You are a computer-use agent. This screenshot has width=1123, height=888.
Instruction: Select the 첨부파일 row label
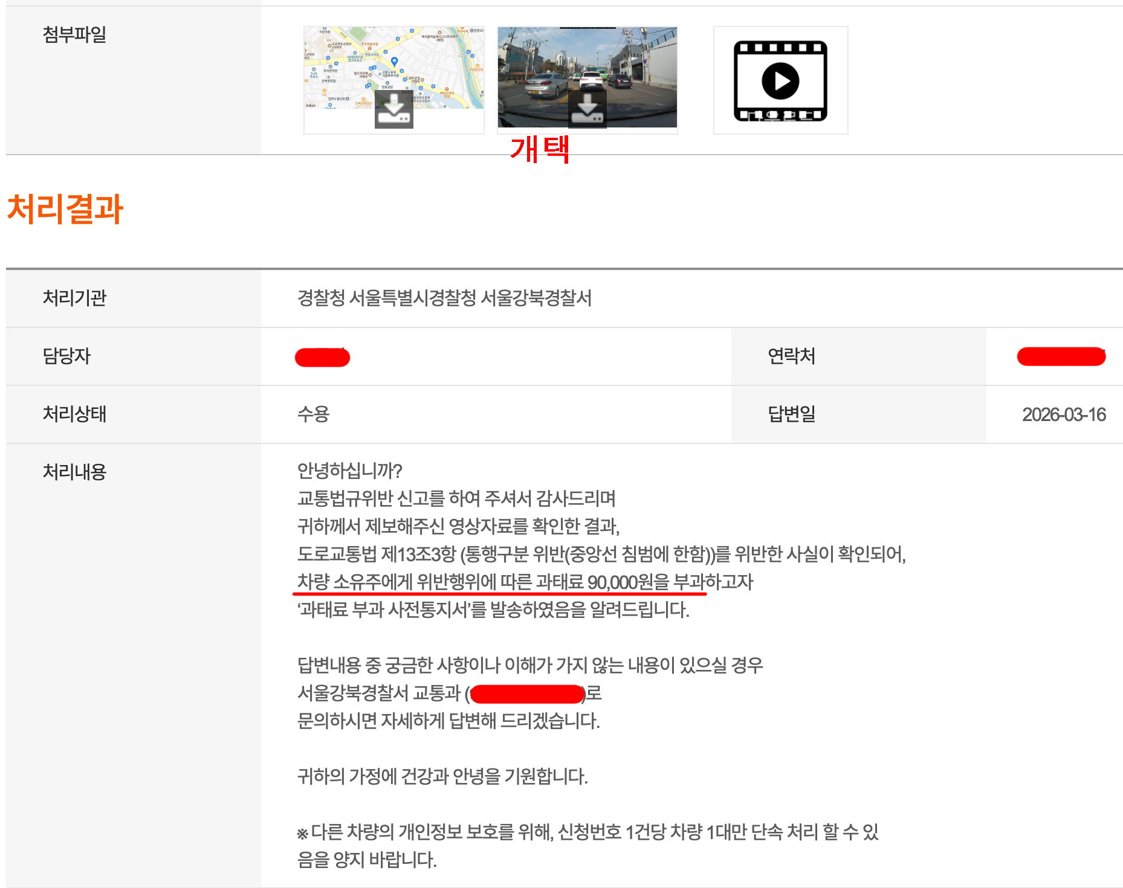[74, 34]
